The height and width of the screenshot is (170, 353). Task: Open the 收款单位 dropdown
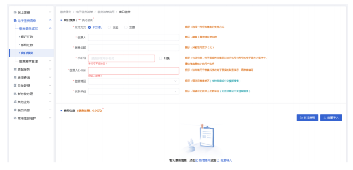pyautogui.click(x=134, y=91)
